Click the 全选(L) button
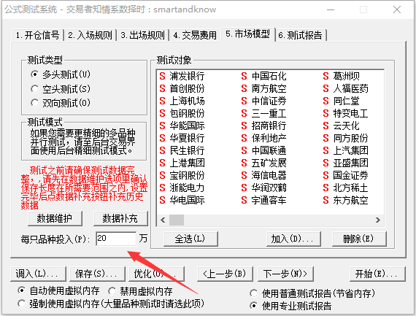The image size is (416, 316). (190, 239)
